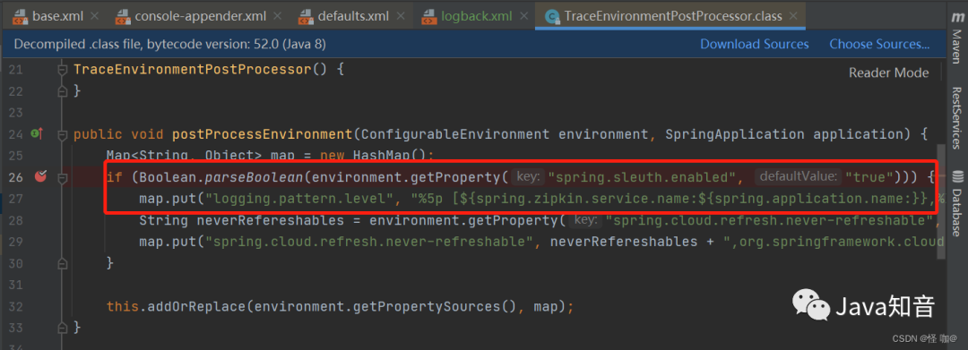This screenshot has width=968, height=350.
Task: Click the fold end marker at line 30
Action: (x=62, y=263)
